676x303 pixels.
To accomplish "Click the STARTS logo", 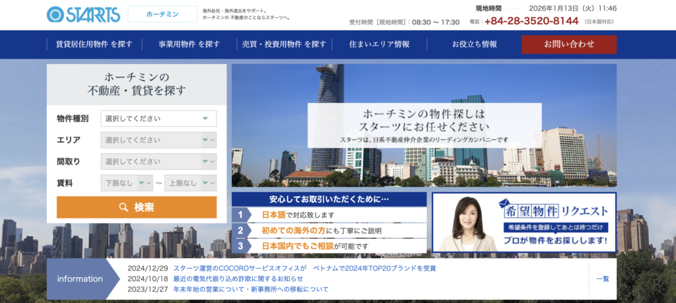I will pos(84,15).
